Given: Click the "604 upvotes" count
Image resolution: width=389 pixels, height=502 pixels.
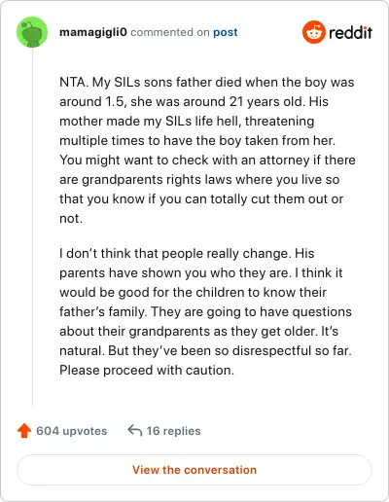Looking at the screenshot, I should point(72,431).
